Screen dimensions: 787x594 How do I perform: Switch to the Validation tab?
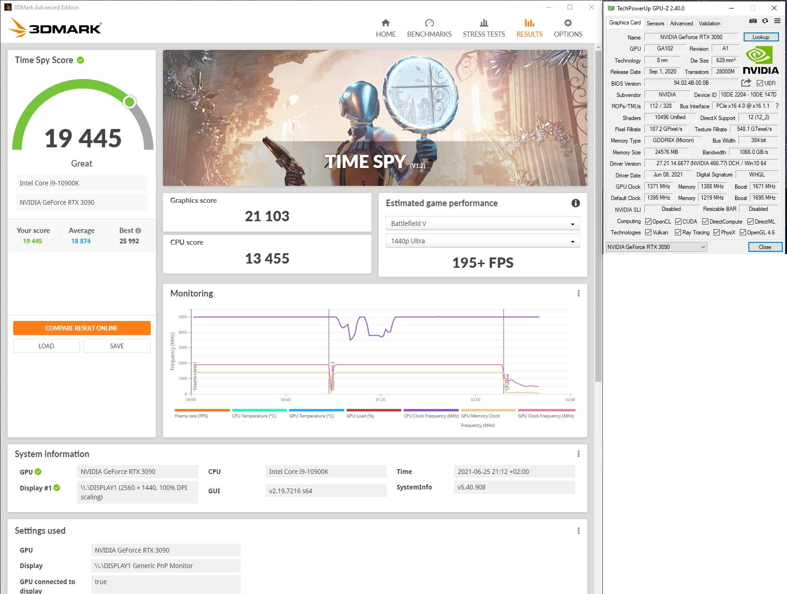coord(709,23)
